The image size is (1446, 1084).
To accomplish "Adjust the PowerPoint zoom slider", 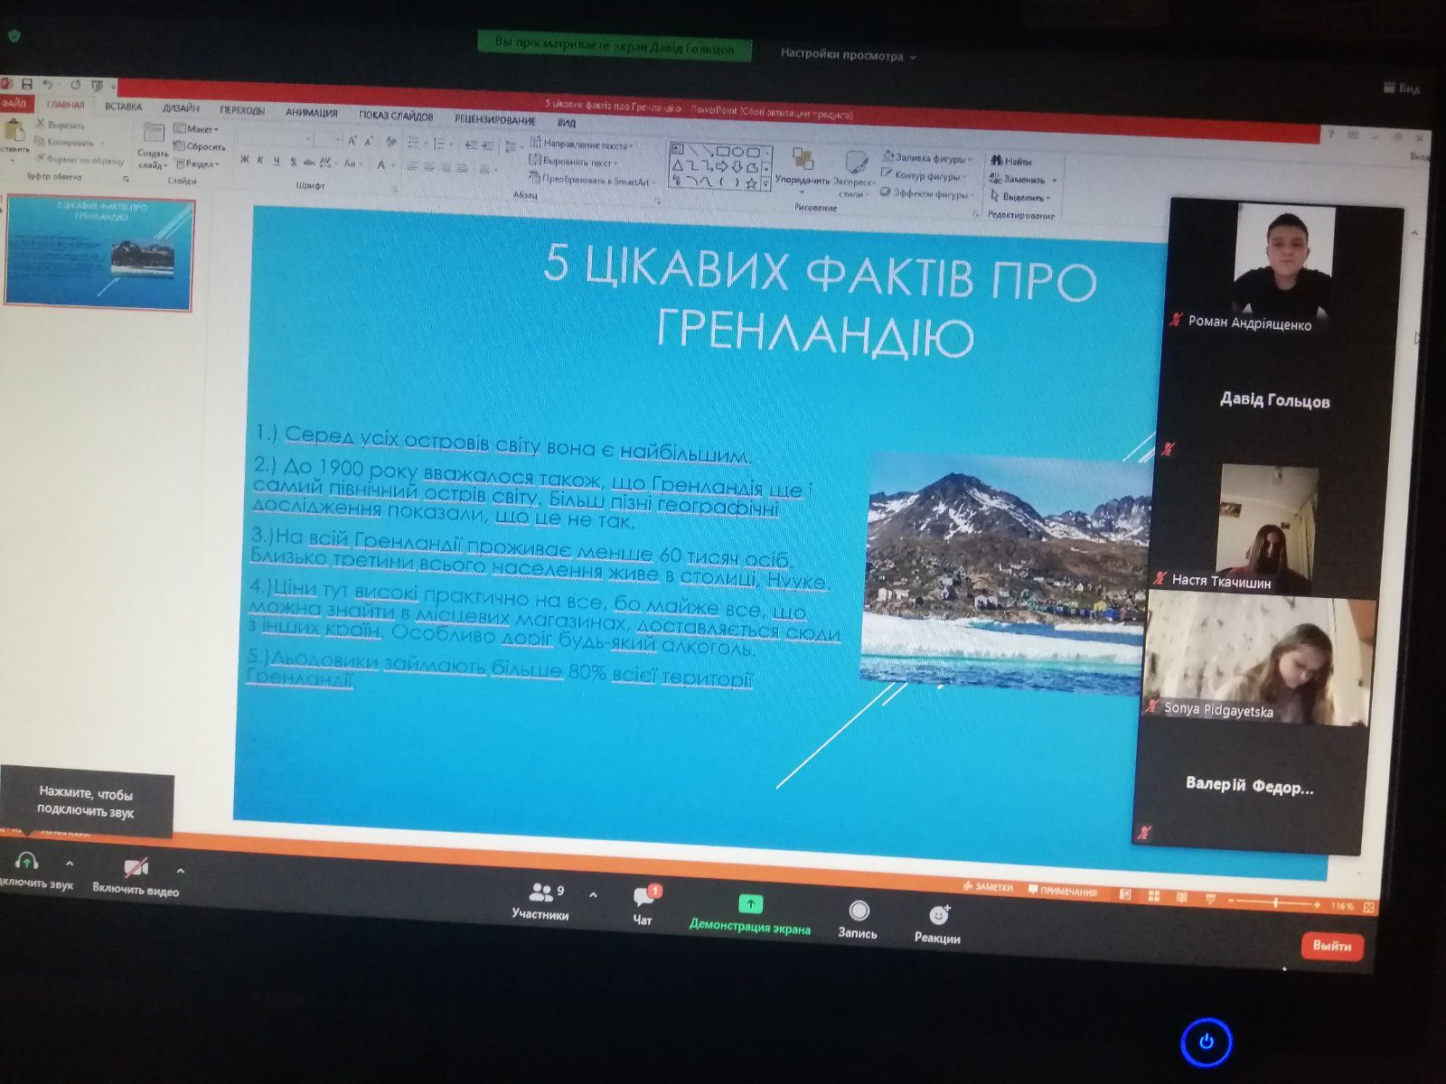I will 1275,903.
